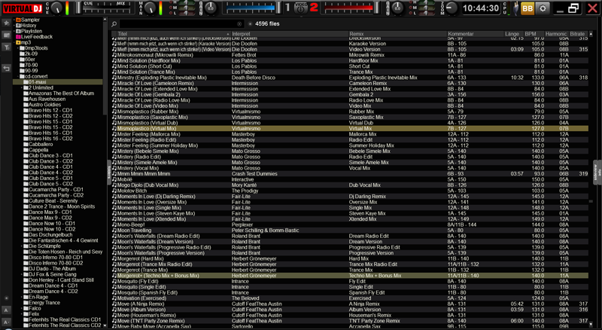The height and width of the screenshot is (330, 602).
Task: Click the second sidebar icon below star
Action: pyautogui.click(x=7, y=35)
